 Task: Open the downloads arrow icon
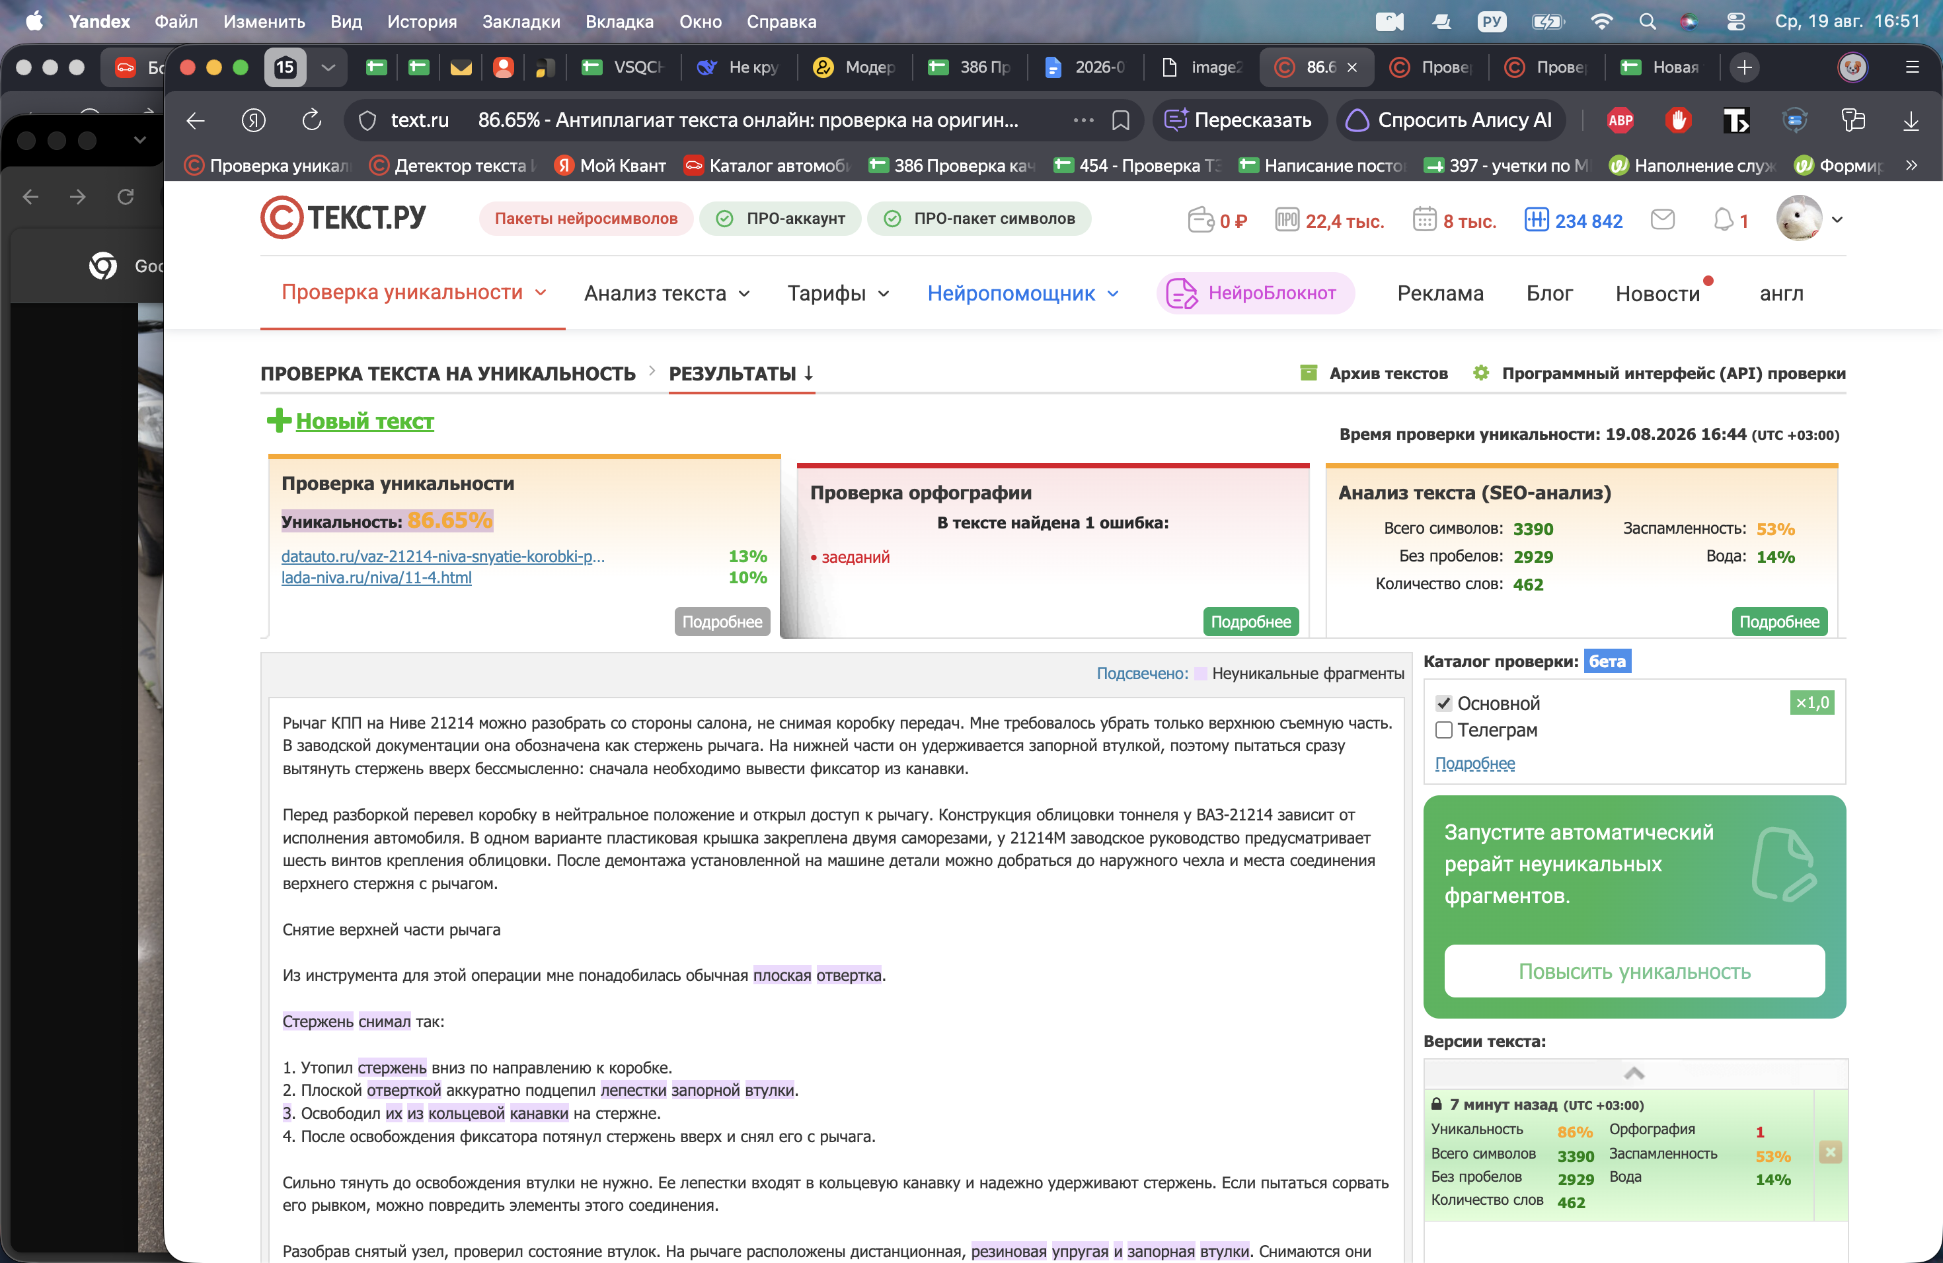(1911, 121)
